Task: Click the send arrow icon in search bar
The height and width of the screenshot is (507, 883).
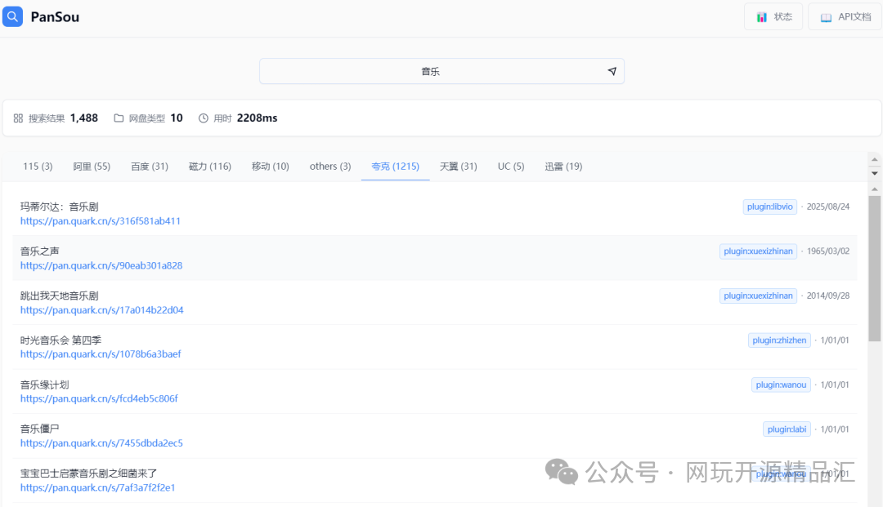Action: pos(612,71)
